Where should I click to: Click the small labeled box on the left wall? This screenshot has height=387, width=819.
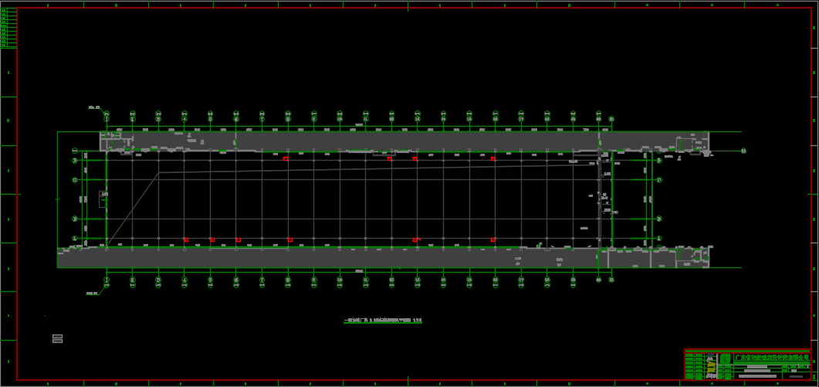(x=103, y=195)
